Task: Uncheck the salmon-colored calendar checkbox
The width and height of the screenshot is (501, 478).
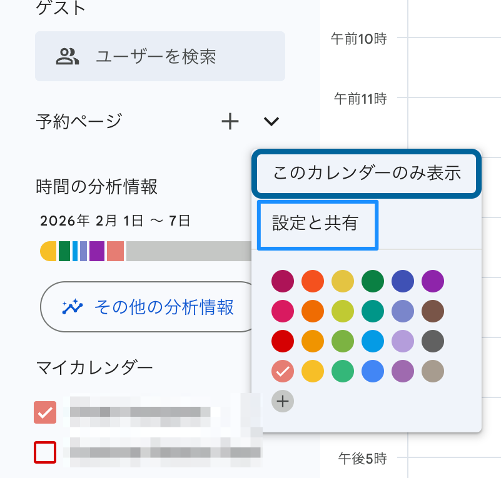Action: tap(45, 412)
